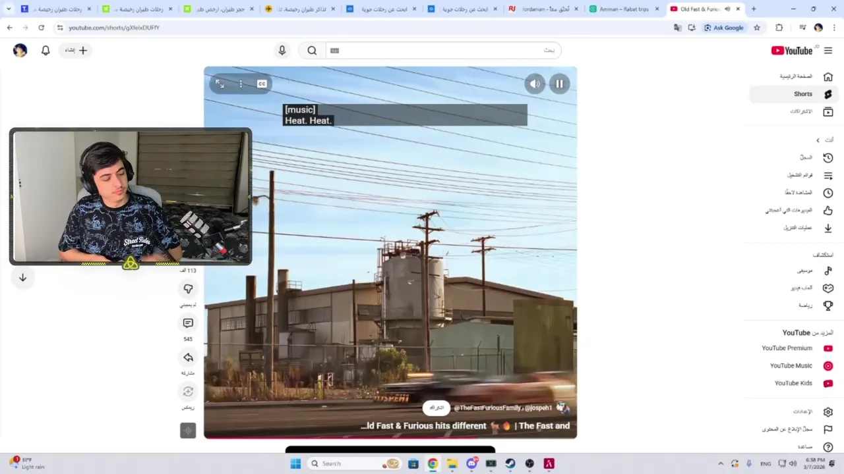Open Help question mark in sidebar
Image resolution: width=844 pixels, height=474 pixels.
(x=828, y=447)
